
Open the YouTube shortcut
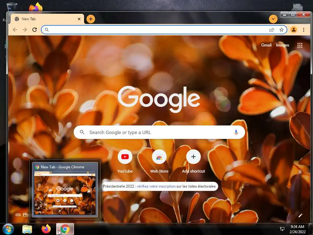point(125,162)
